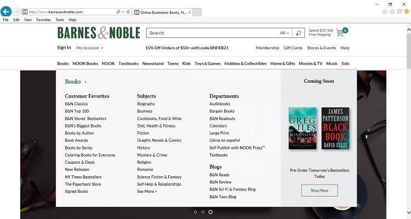Go back with the browser back arrow
This screenshot has height=219, width=411.
point(6,11)
